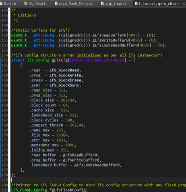
Task: Click the underlined lfs word in comment
Action: (x=132, y=55)
